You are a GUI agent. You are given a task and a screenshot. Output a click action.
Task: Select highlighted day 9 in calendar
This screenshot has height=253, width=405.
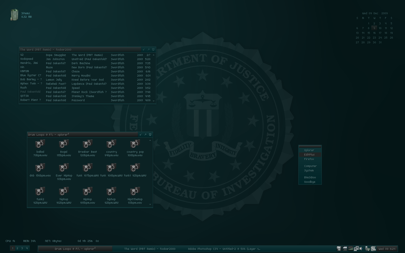[374, 28]
